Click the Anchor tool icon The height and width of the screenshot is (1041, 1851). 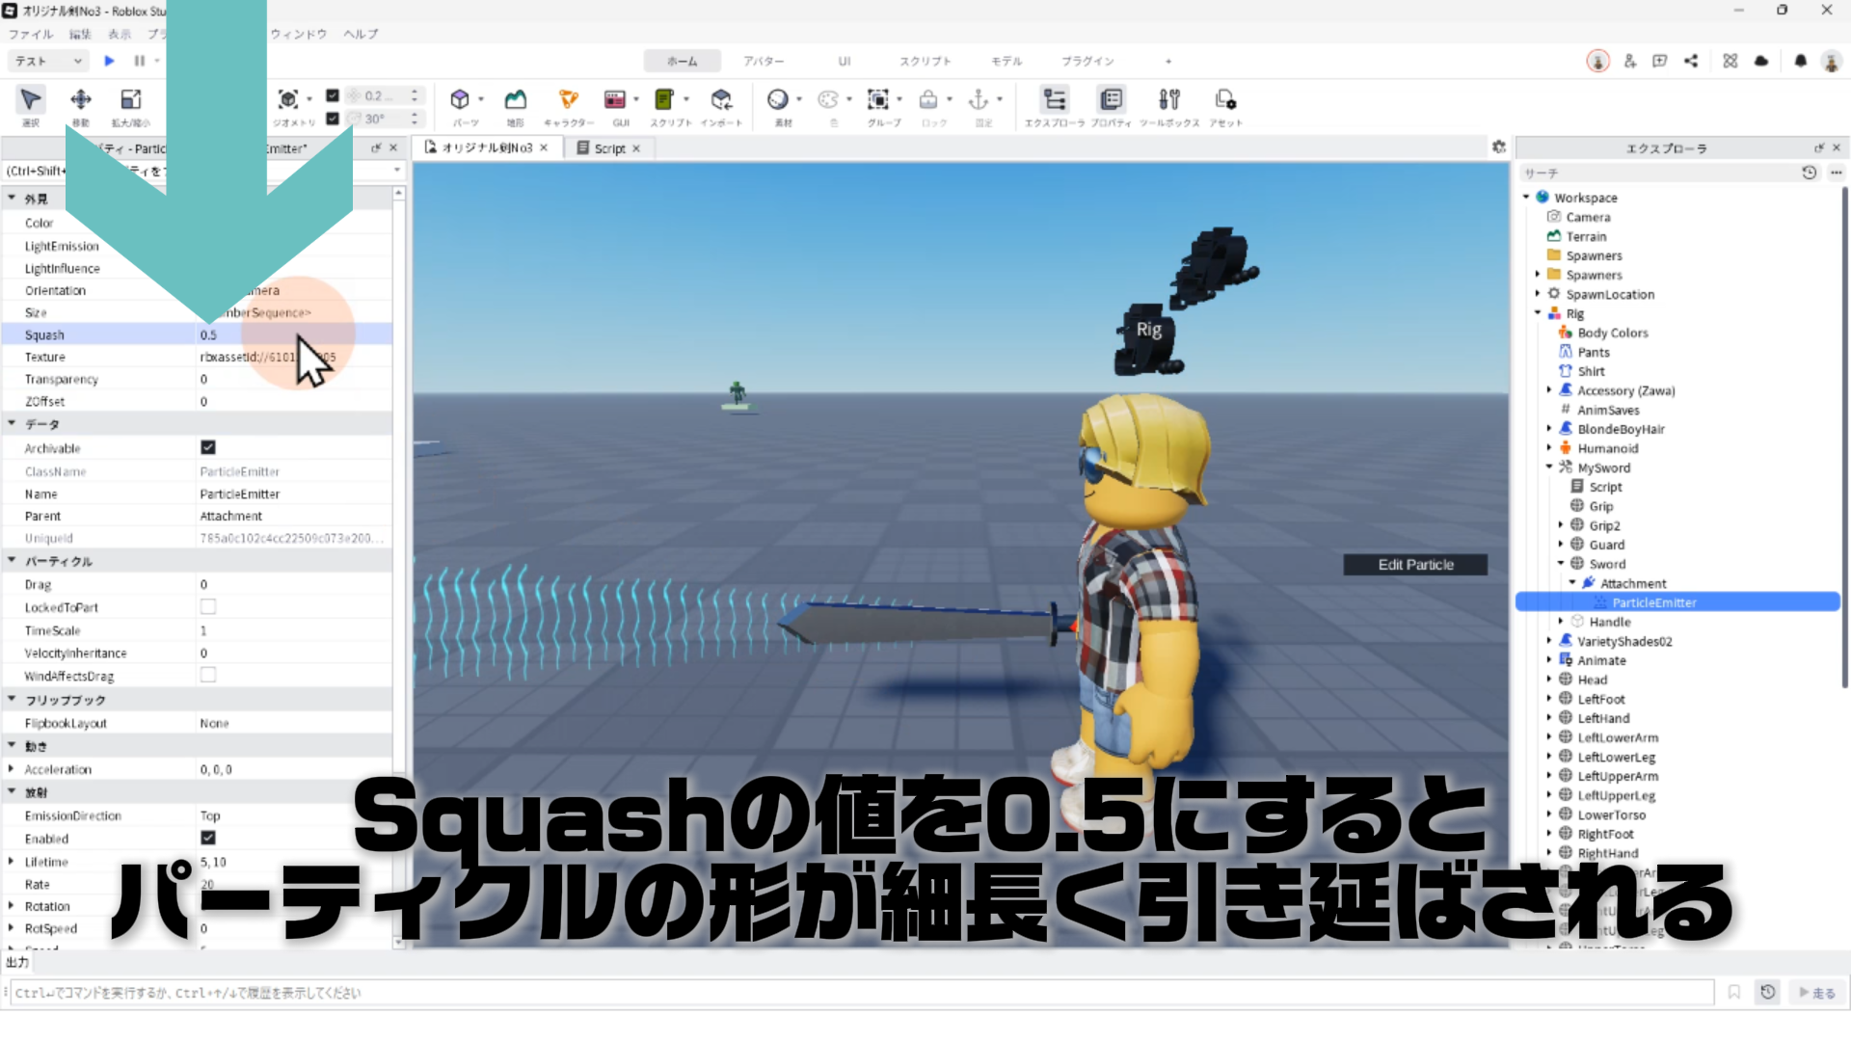pos(979,99)
